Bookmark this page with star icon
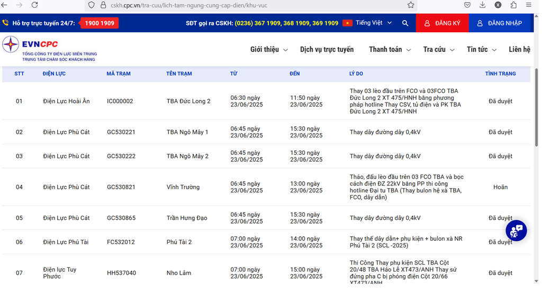 pyautogui.click(x=411, y=5)
